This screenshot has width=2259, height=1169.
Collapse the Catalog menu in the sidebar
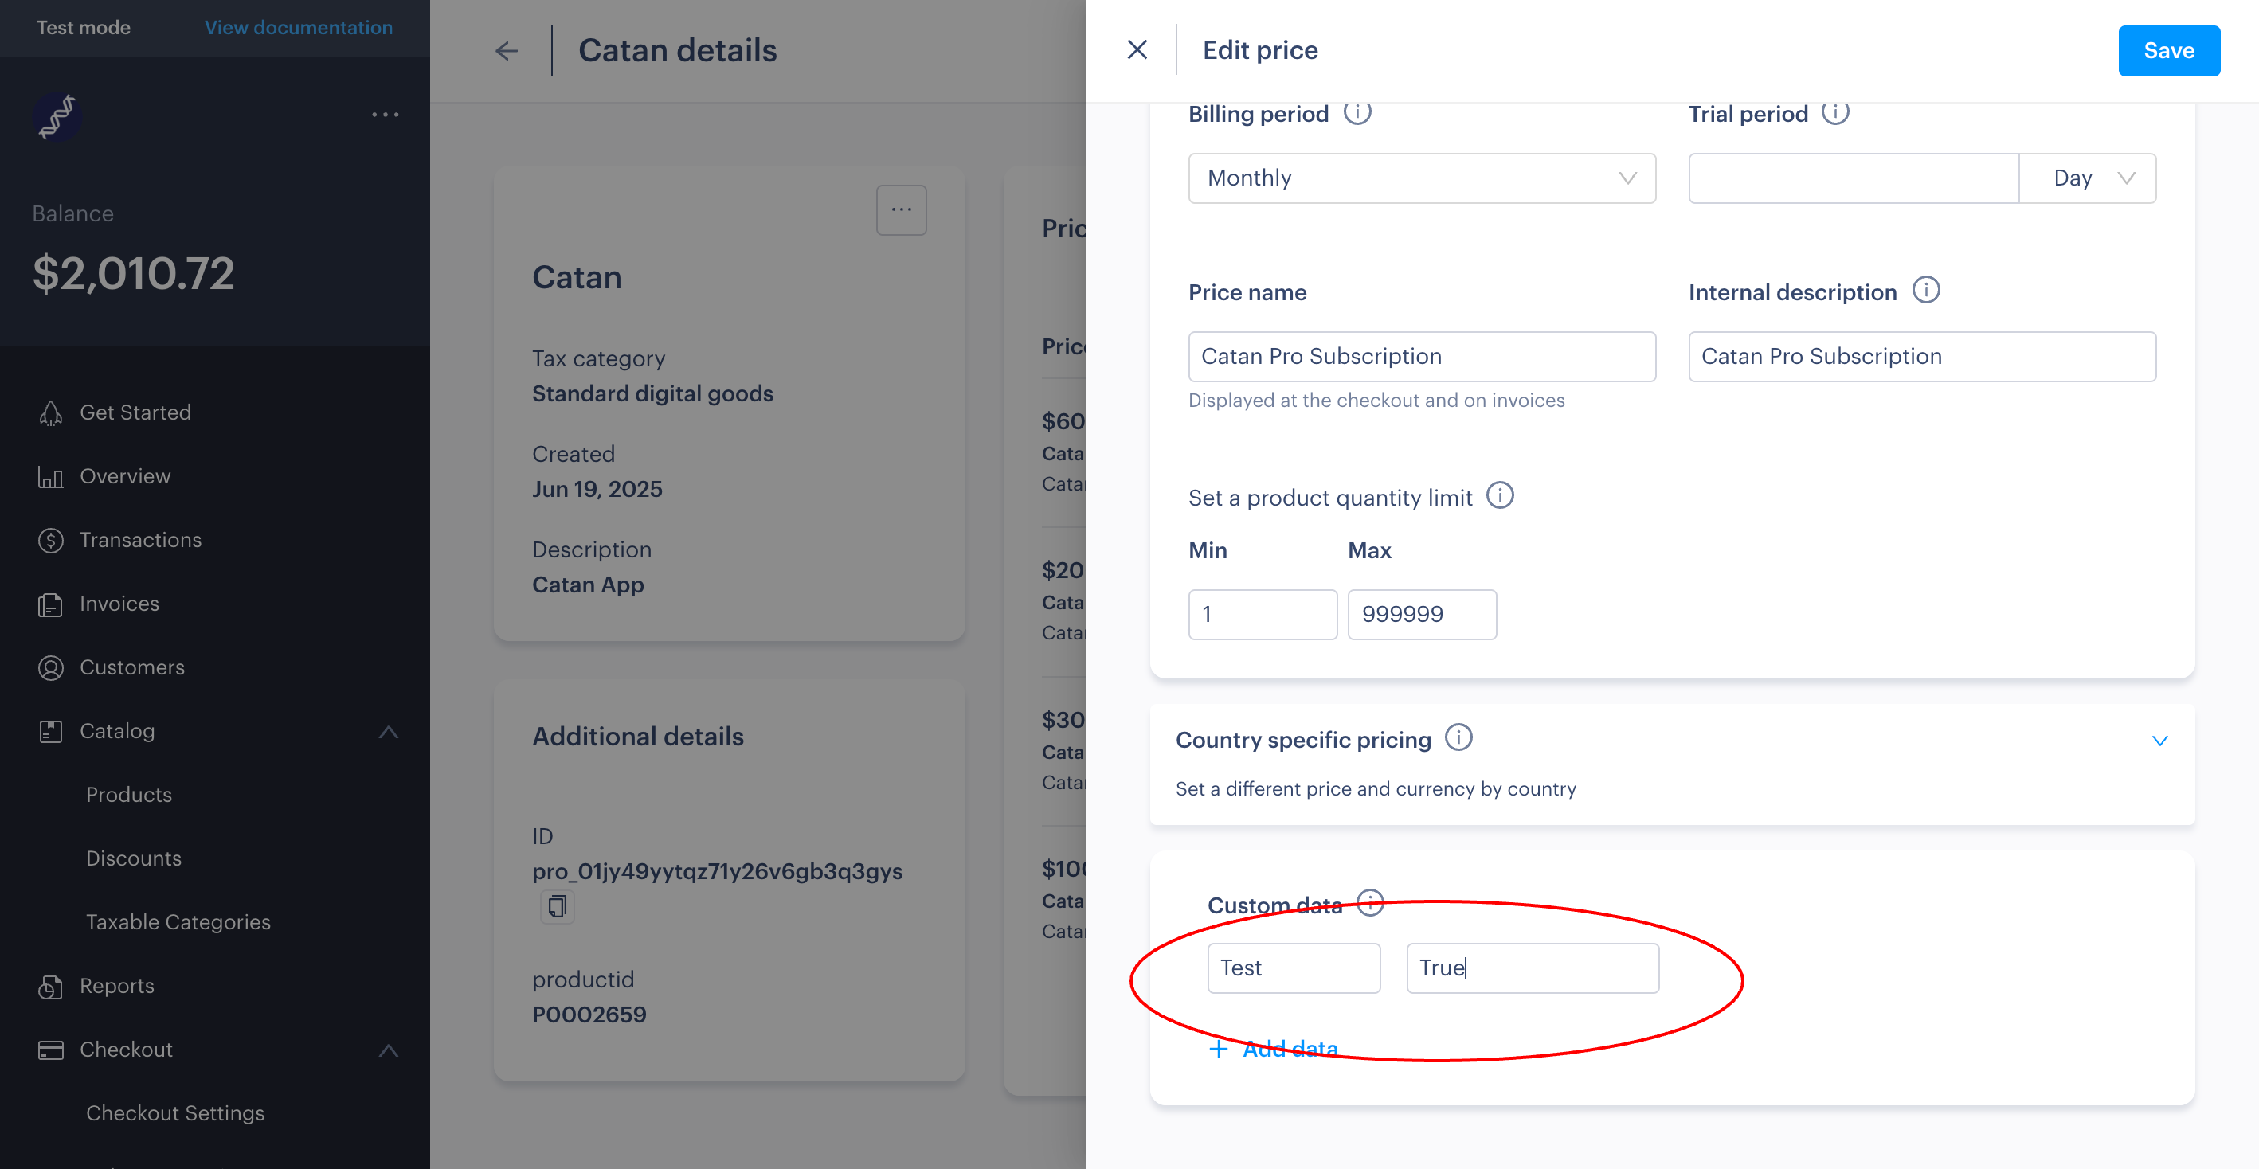[389, 731]
